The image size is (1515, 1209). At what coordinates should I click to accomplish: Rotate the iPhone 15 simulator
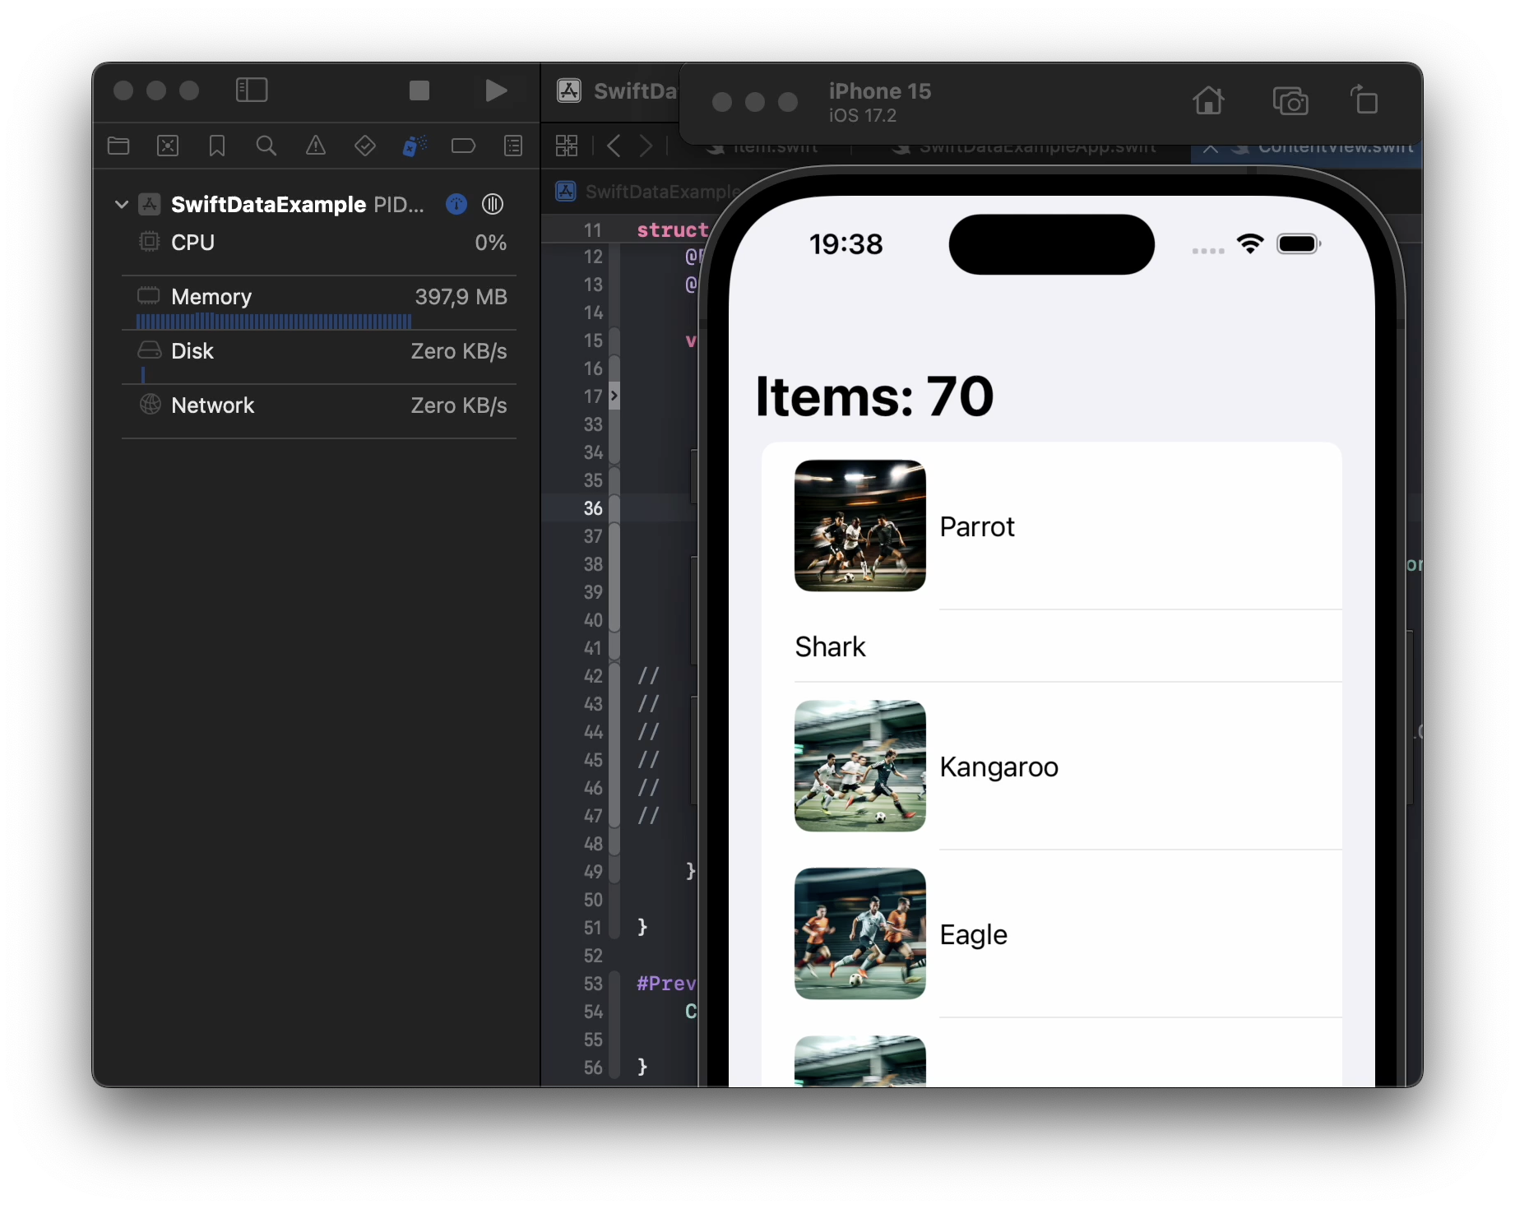coord(1364,101)
